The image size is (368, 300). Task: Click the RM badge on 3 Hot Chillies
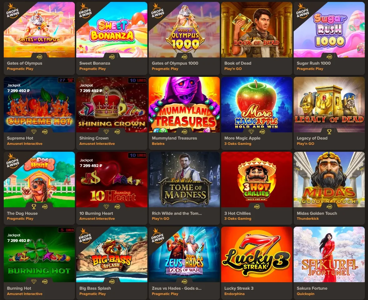(x=257, y=207)
